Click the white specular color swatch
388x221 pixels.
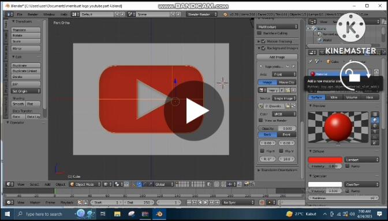point(325,185)
